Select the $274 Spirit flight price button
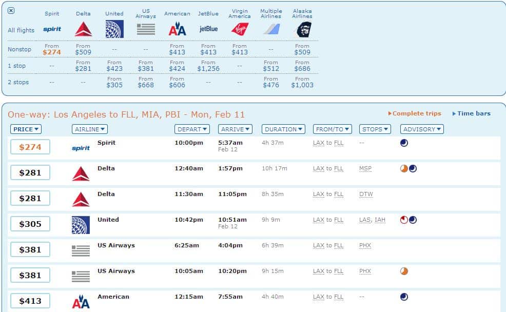Viewport: 506px width, 312px height. pyautogui.click(x=30, y=147)
